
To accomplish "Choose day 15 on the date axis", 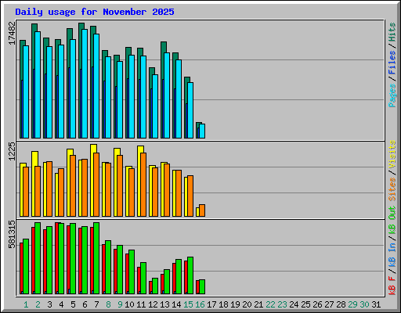I will click(x=188, y=304).
